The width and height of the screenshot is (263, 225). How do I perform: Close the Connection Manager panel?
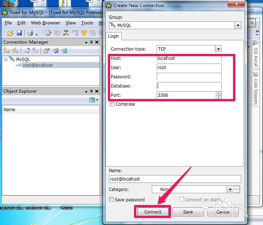click(97, 42)
